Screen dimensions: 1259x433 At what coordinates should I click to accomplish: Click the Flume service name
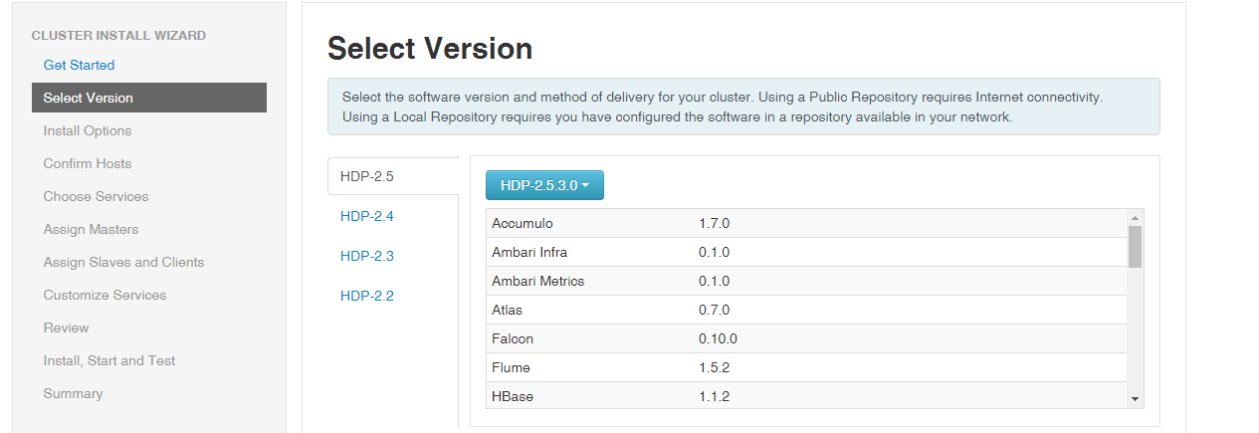coord(511,367)
